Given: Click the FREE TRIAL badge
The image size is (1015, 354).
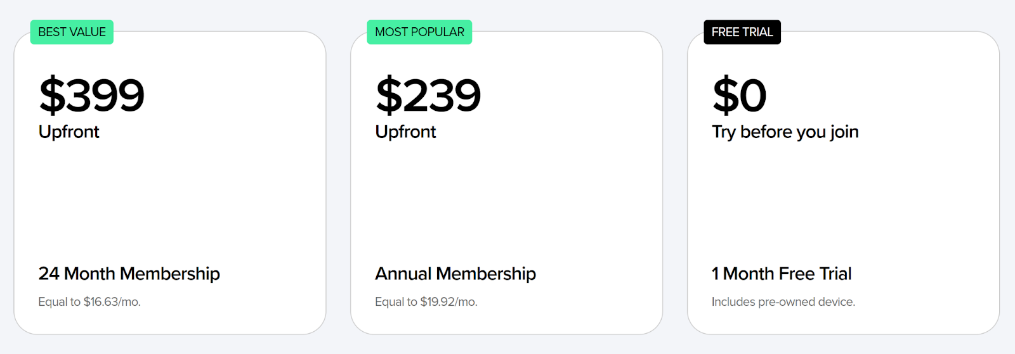Looking at the screenshot, I should [742, 32].
